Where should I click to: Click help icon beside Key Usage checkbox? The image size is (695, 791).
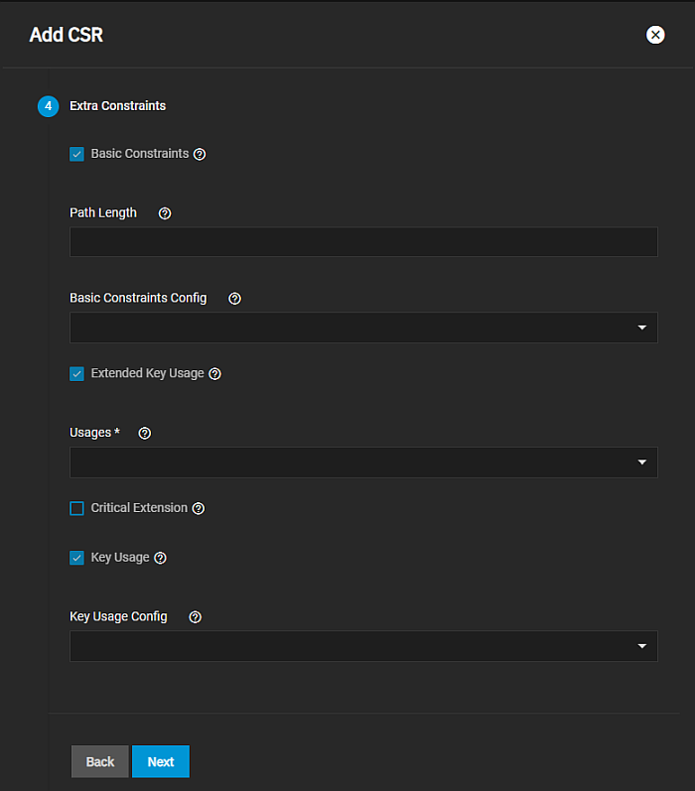point(160,558)
